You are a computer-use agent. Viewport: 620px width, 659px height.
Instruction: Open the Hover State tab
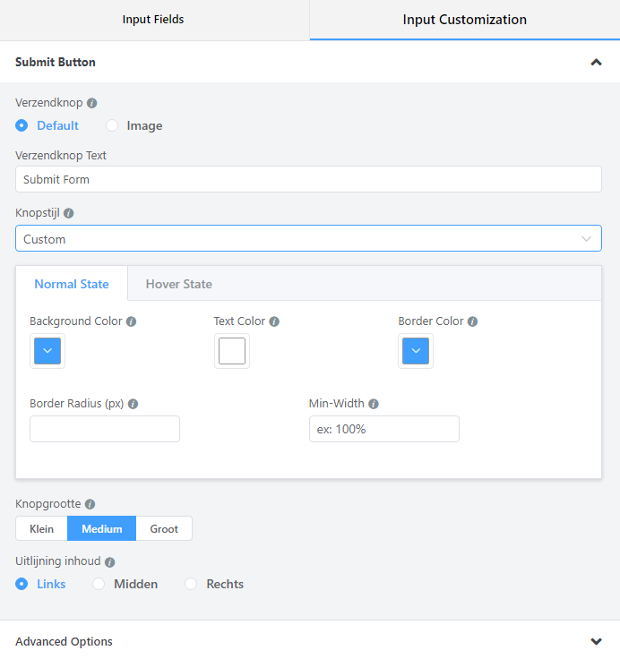178,284
